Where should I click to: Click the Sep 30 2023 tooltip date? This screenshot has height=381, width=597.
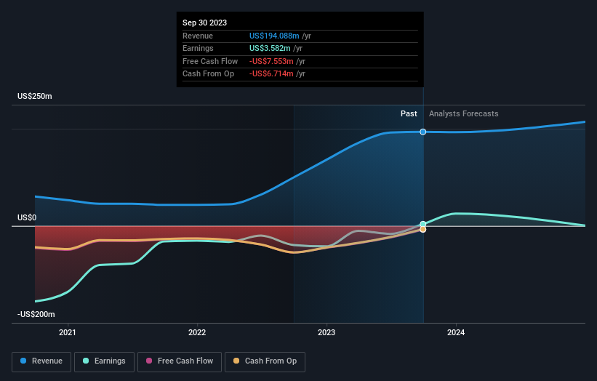(x=204, y=23)
